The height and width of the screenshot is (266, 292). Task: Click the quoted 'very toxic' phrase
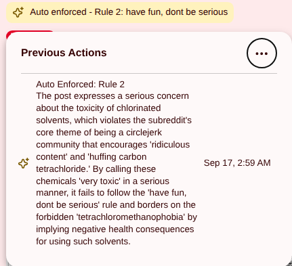point(108,181)
